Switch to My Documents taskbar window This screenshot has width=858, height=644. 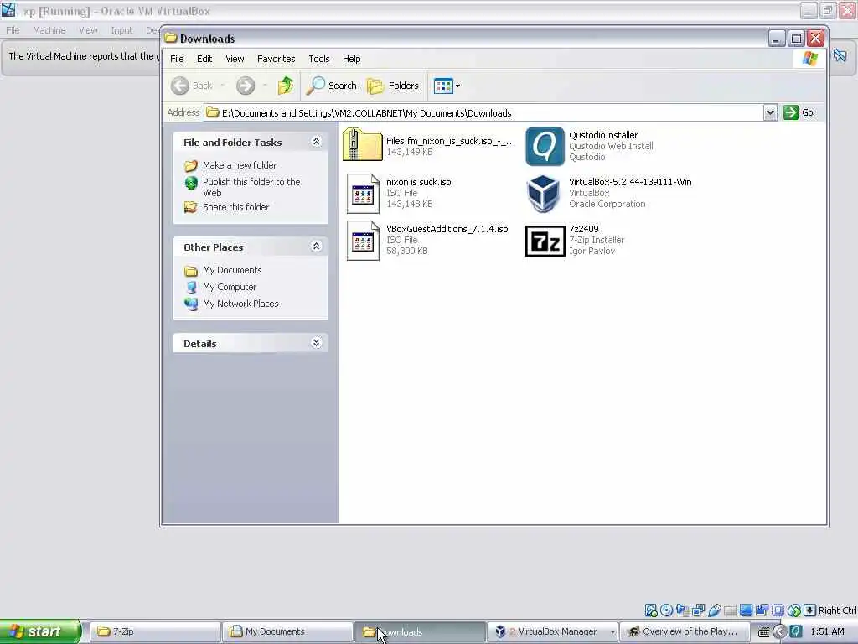[x=287, y=631]
